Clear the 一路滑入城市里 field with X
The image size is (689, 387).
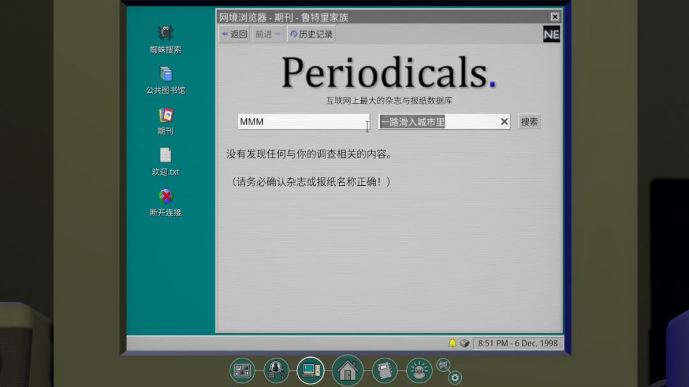(504, 122)
